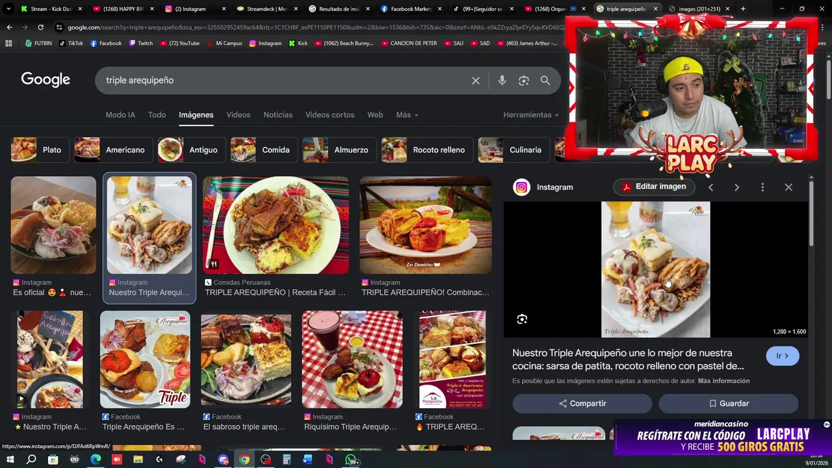Open Windows Start menu
Viewport: 832px width, 468px height.
(10, 460)
